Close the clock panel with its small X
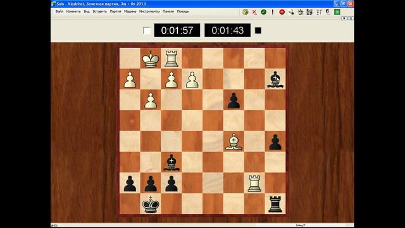 pyautogui.click(x=351, y=18)
